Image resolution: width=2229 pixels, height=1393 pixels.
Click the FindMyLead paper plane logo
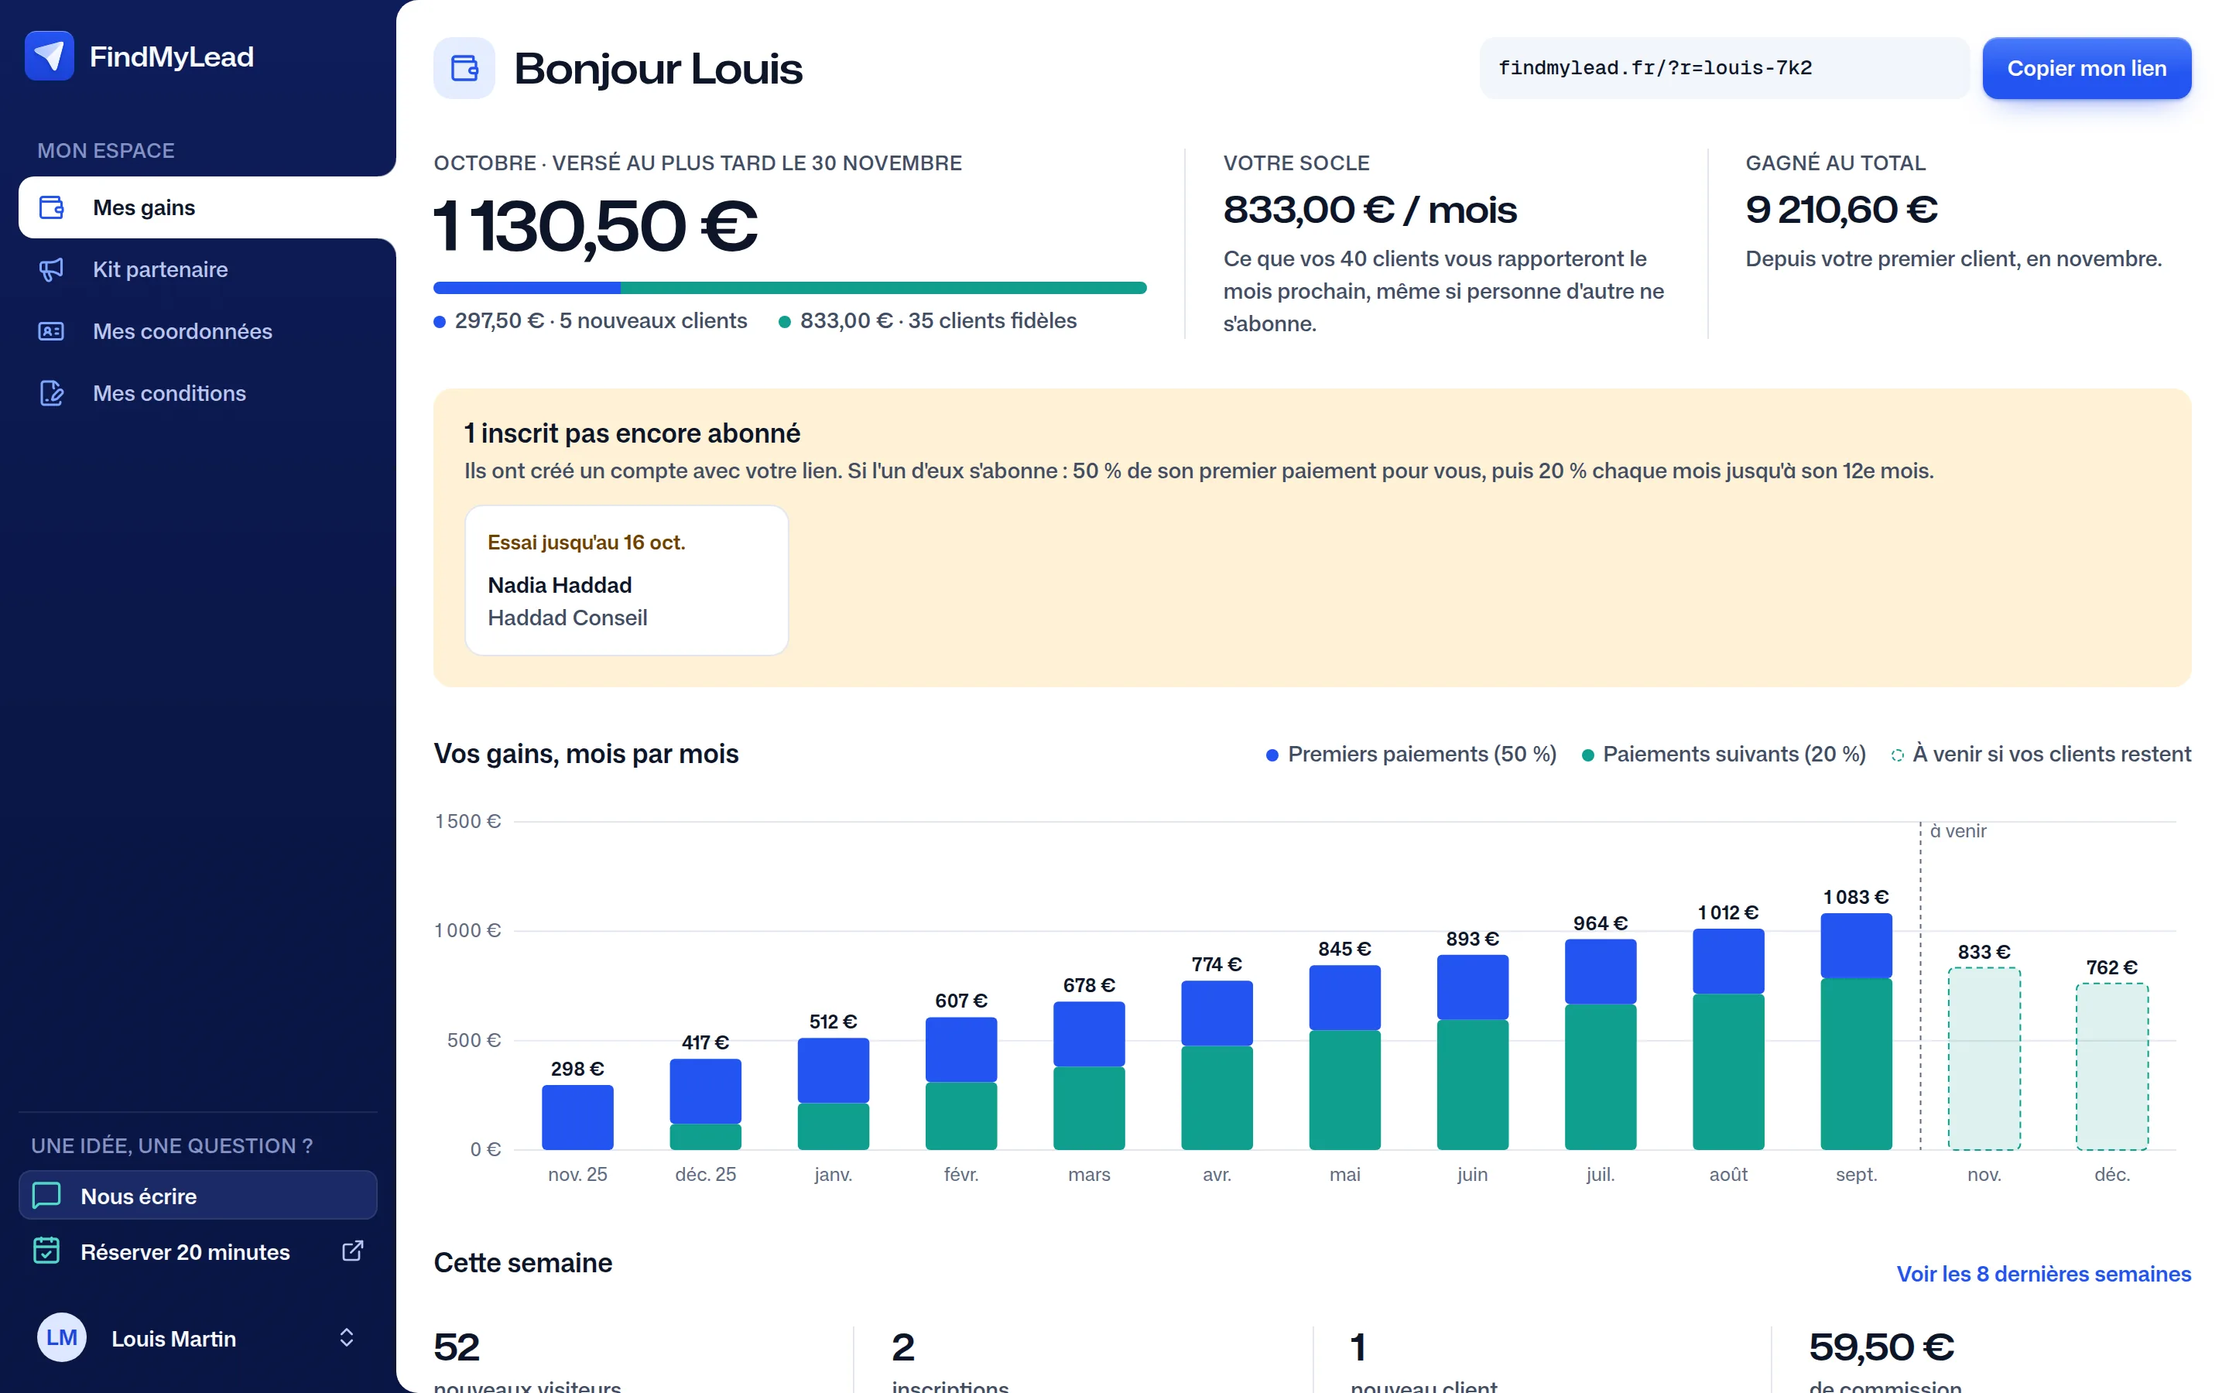tap(49, 56)
